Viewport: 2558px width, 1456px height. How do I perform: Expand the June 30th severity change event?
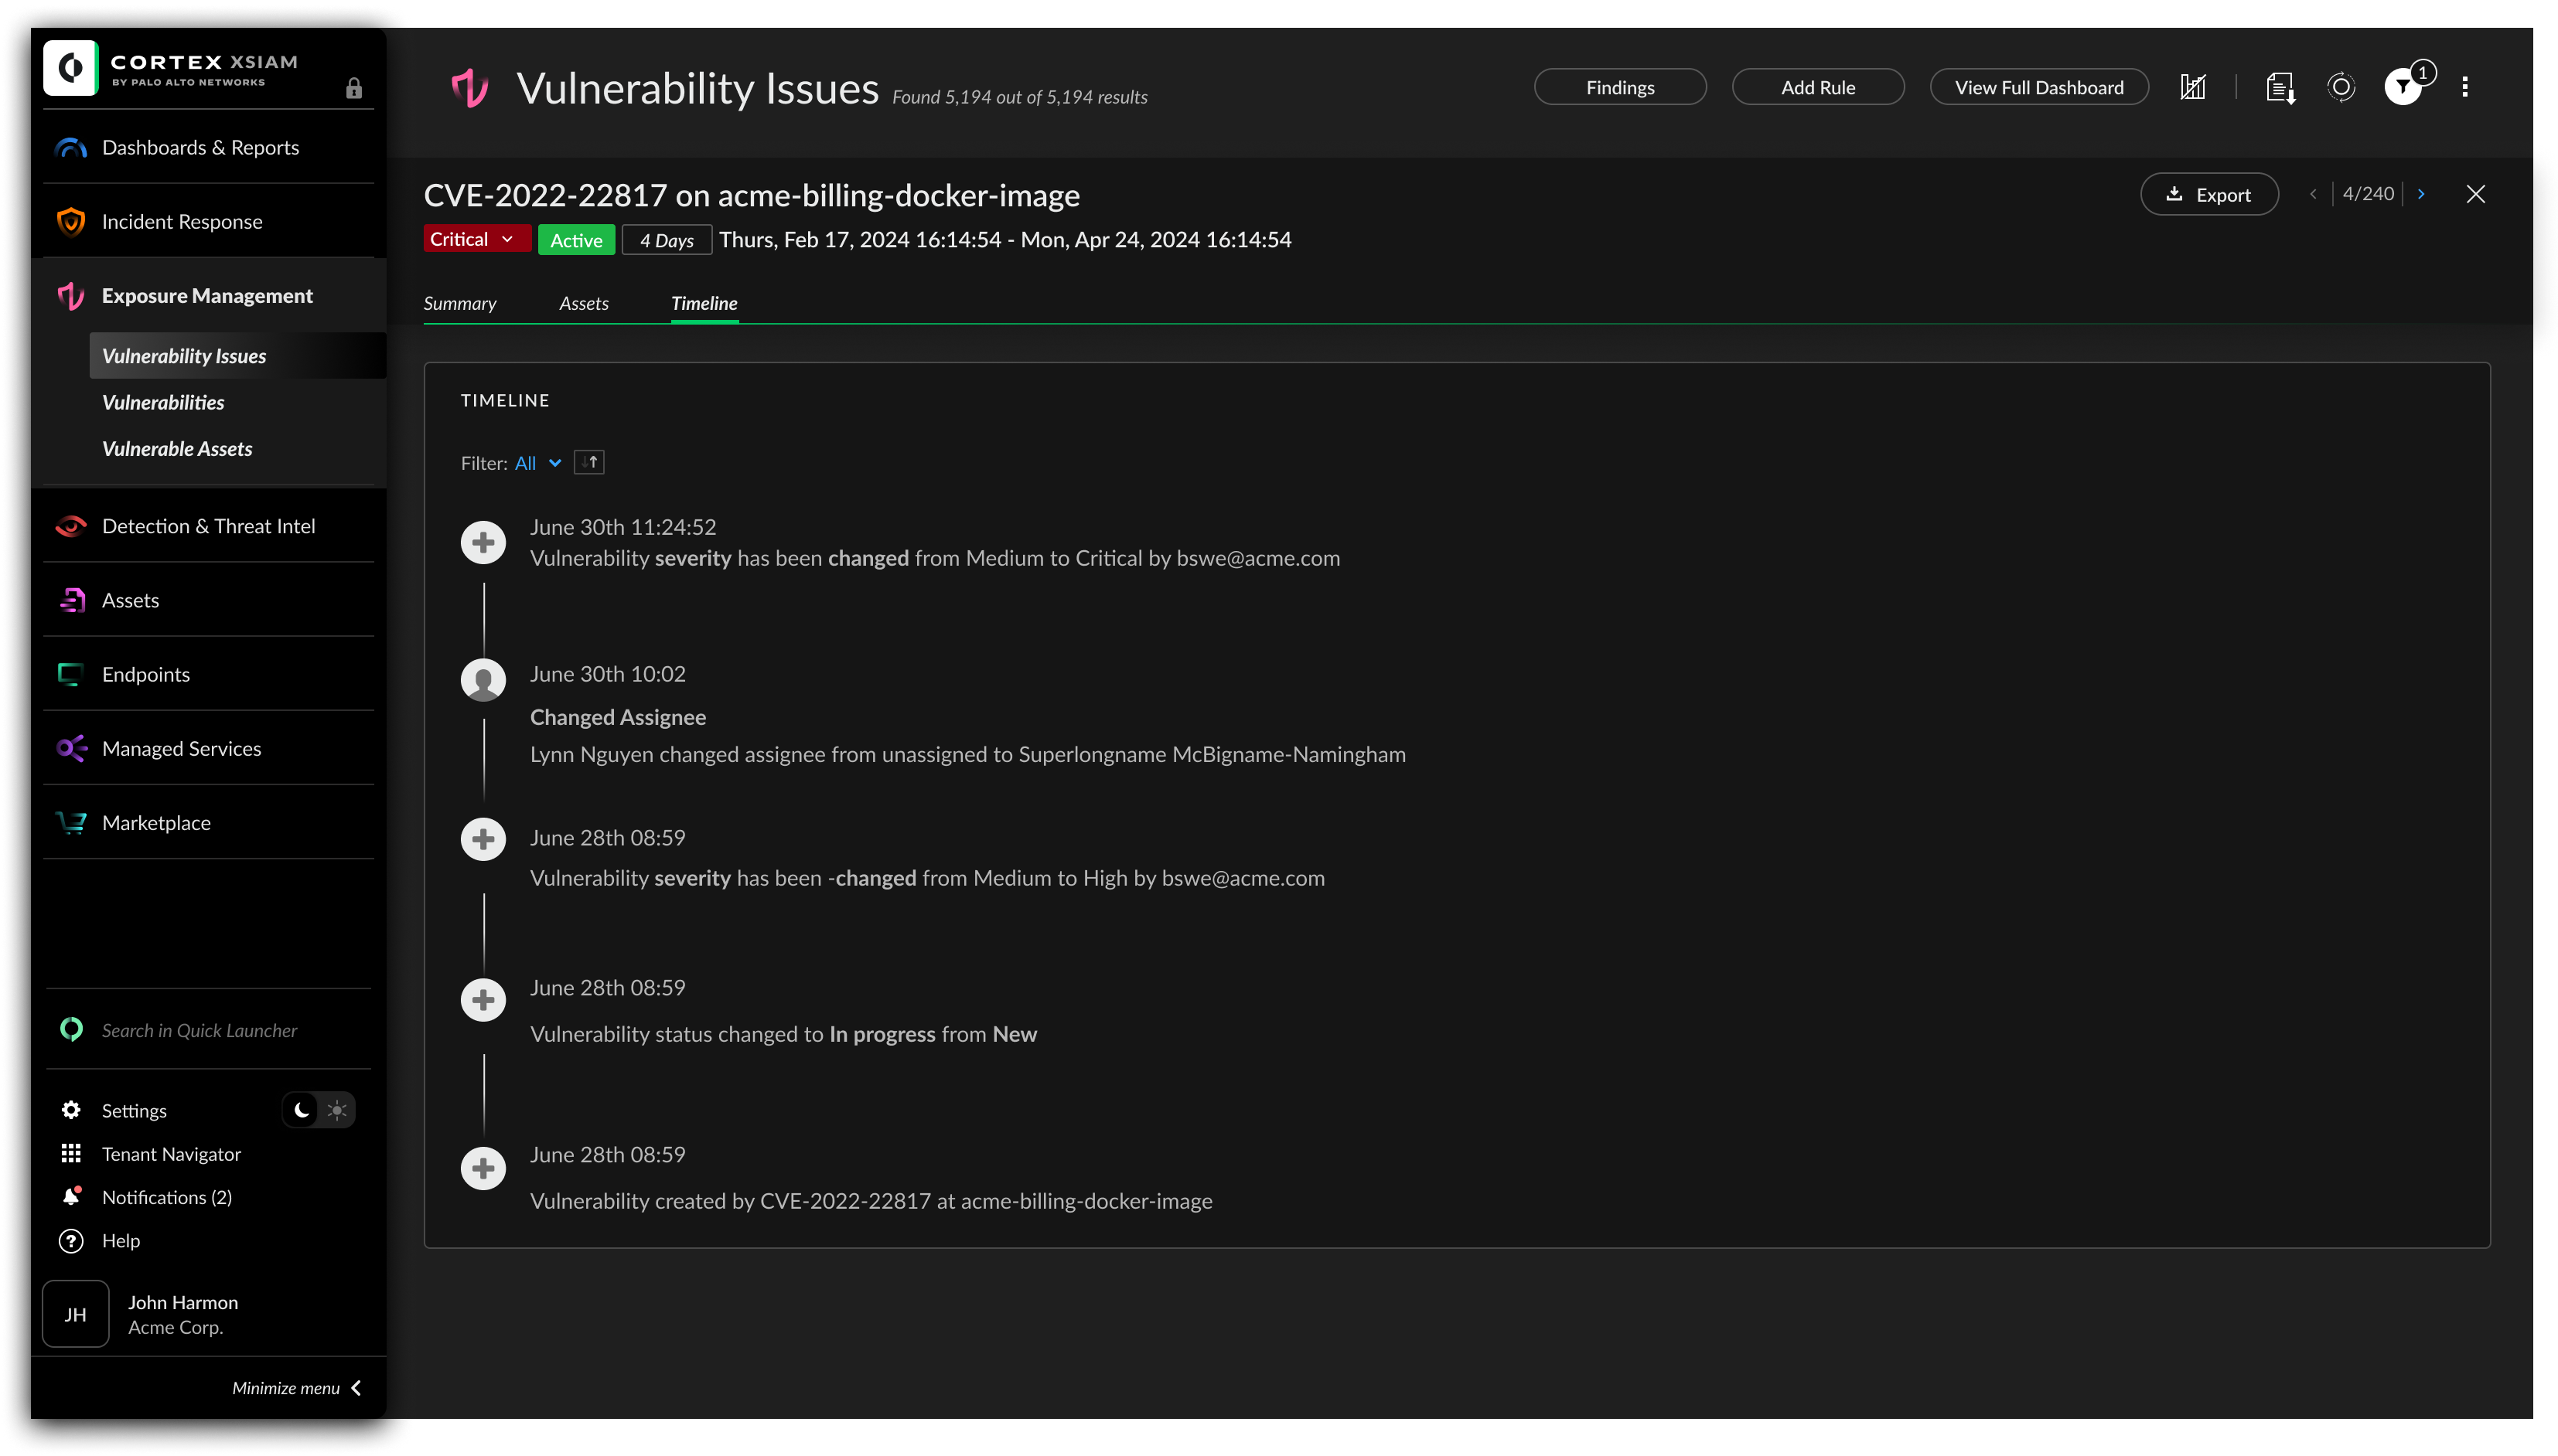483,542
